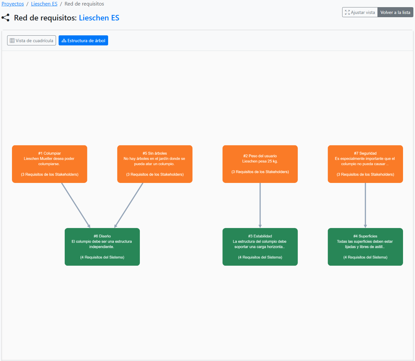The width and height of the screenshot is (415, 361).
Task: Click the #3 Estabilidad system requirement node
Action: [260, 247]
